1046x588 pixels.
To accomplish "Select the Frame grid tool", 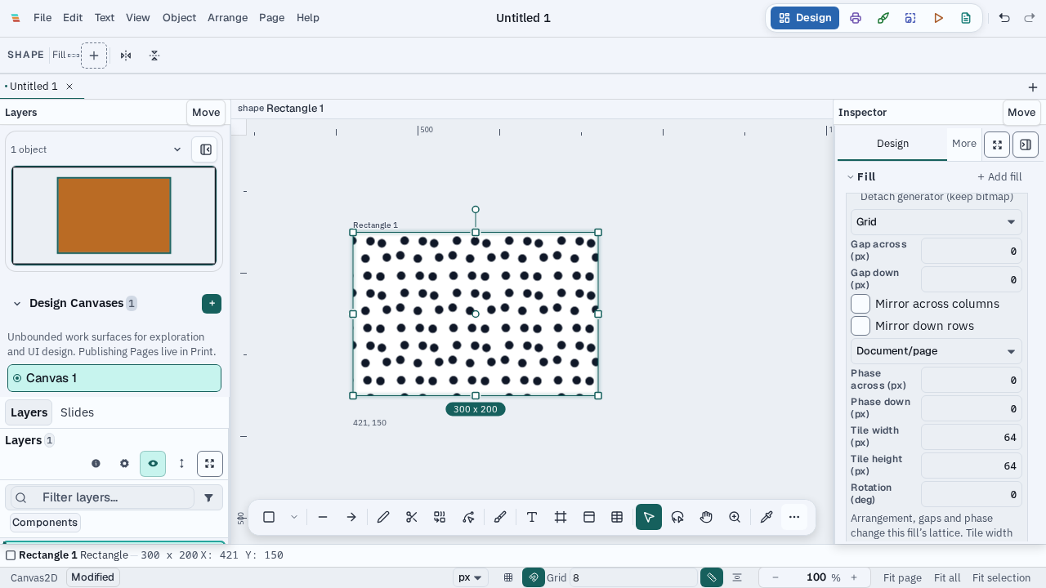I will tap(561, 517).
